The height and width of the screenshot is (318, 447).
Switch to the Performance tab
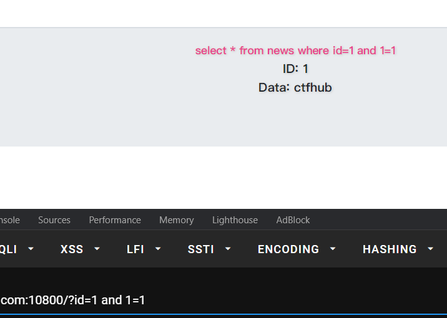115,219
